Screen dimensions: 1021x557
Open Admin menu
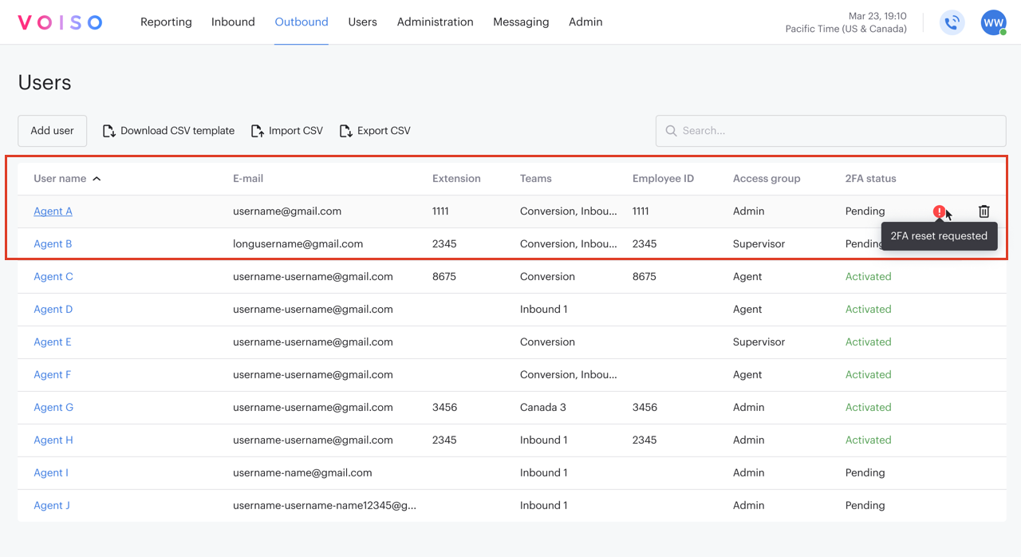pyautogui.click(x=585, y=22)
